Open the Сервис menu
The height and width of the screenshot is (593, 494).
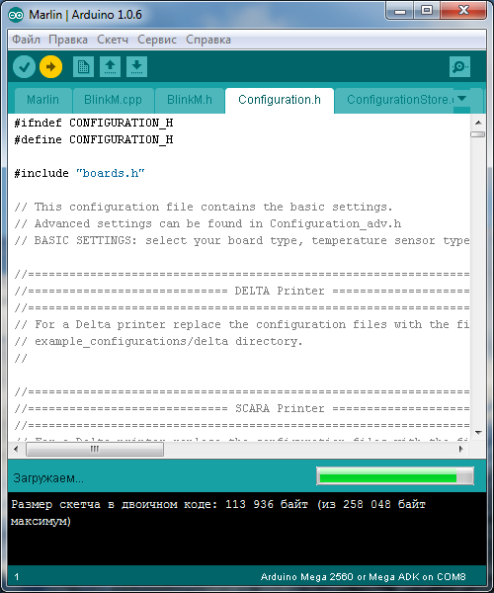157,40
